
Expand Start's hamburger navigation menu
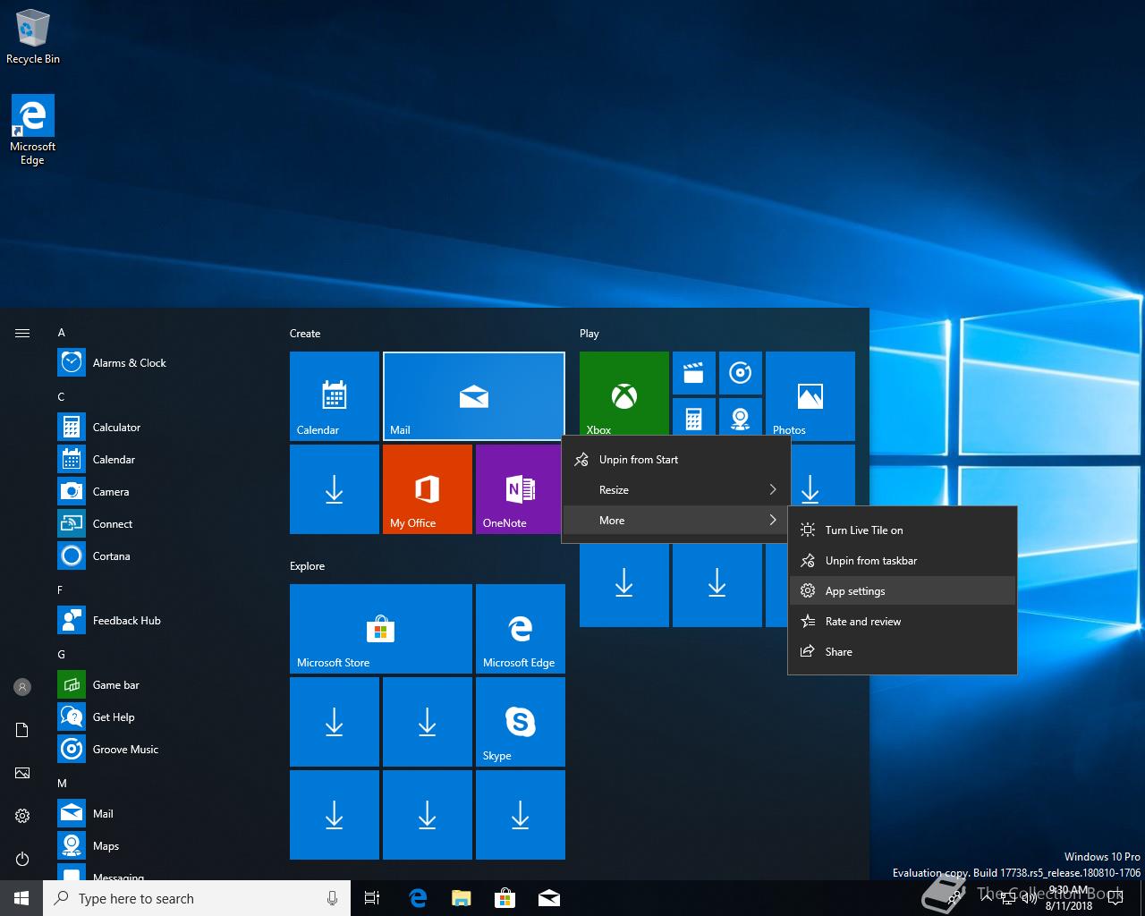coord(22,333)
